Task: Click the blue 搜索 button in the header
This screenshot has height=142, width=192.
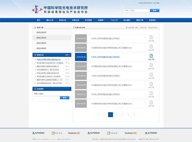Action: point(154,11)
